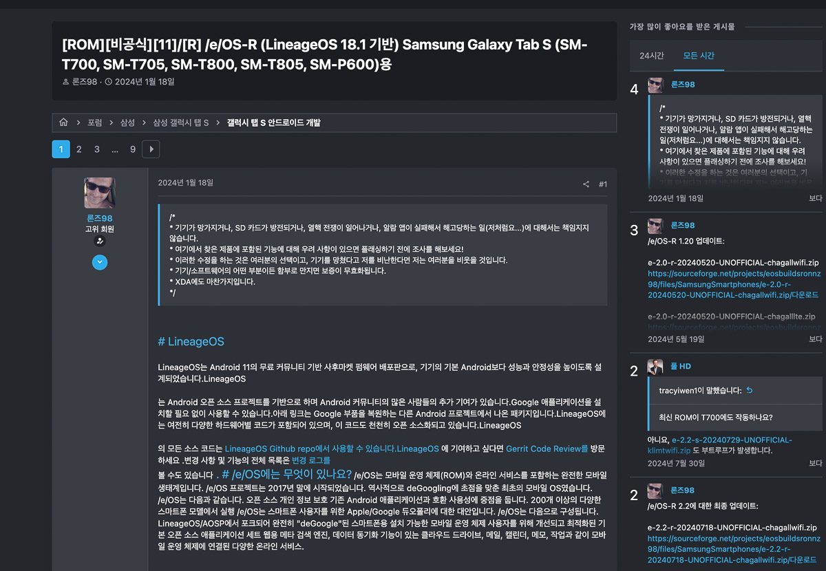The width and height of the screenshot is (826, 571).
Task: Click 폴 HD avatar in liked posts
Action: click(655, 367)
